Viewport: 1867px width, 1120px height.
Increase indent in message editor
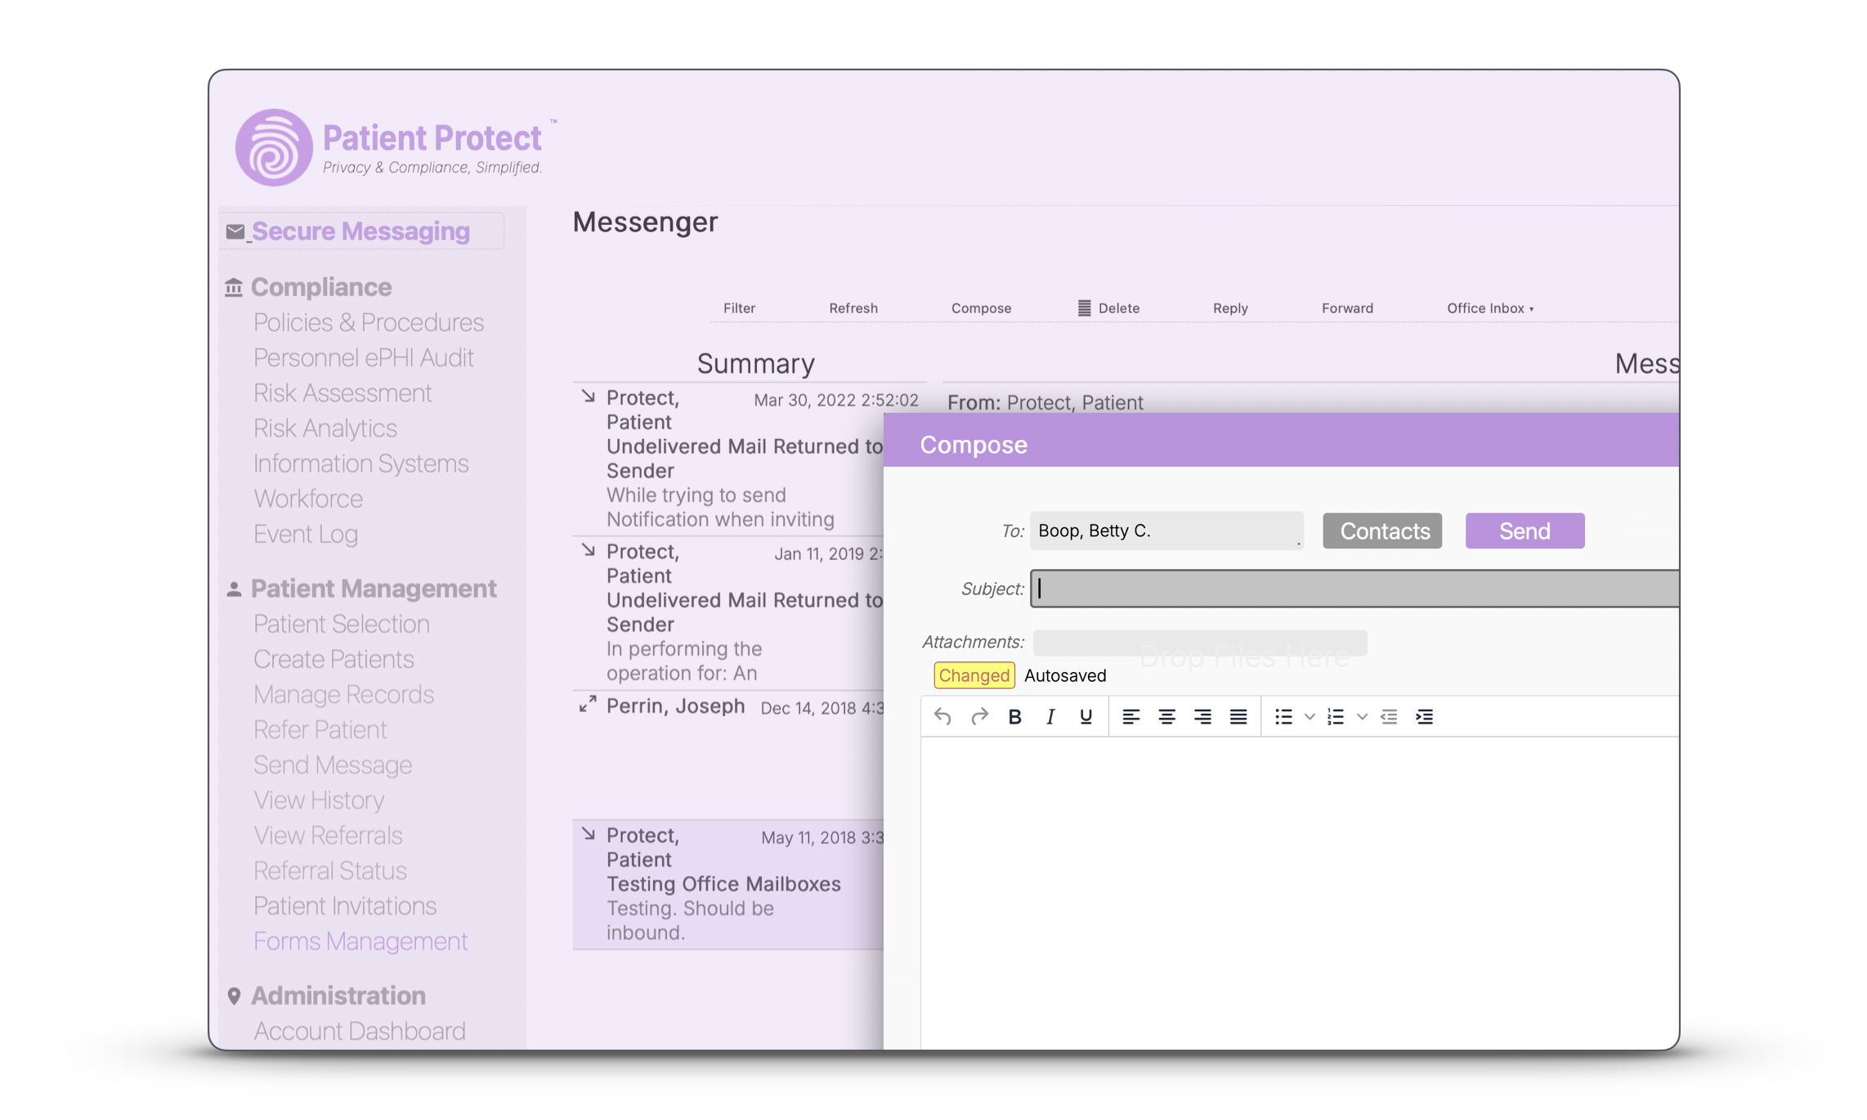click(x=1424, y=717)
